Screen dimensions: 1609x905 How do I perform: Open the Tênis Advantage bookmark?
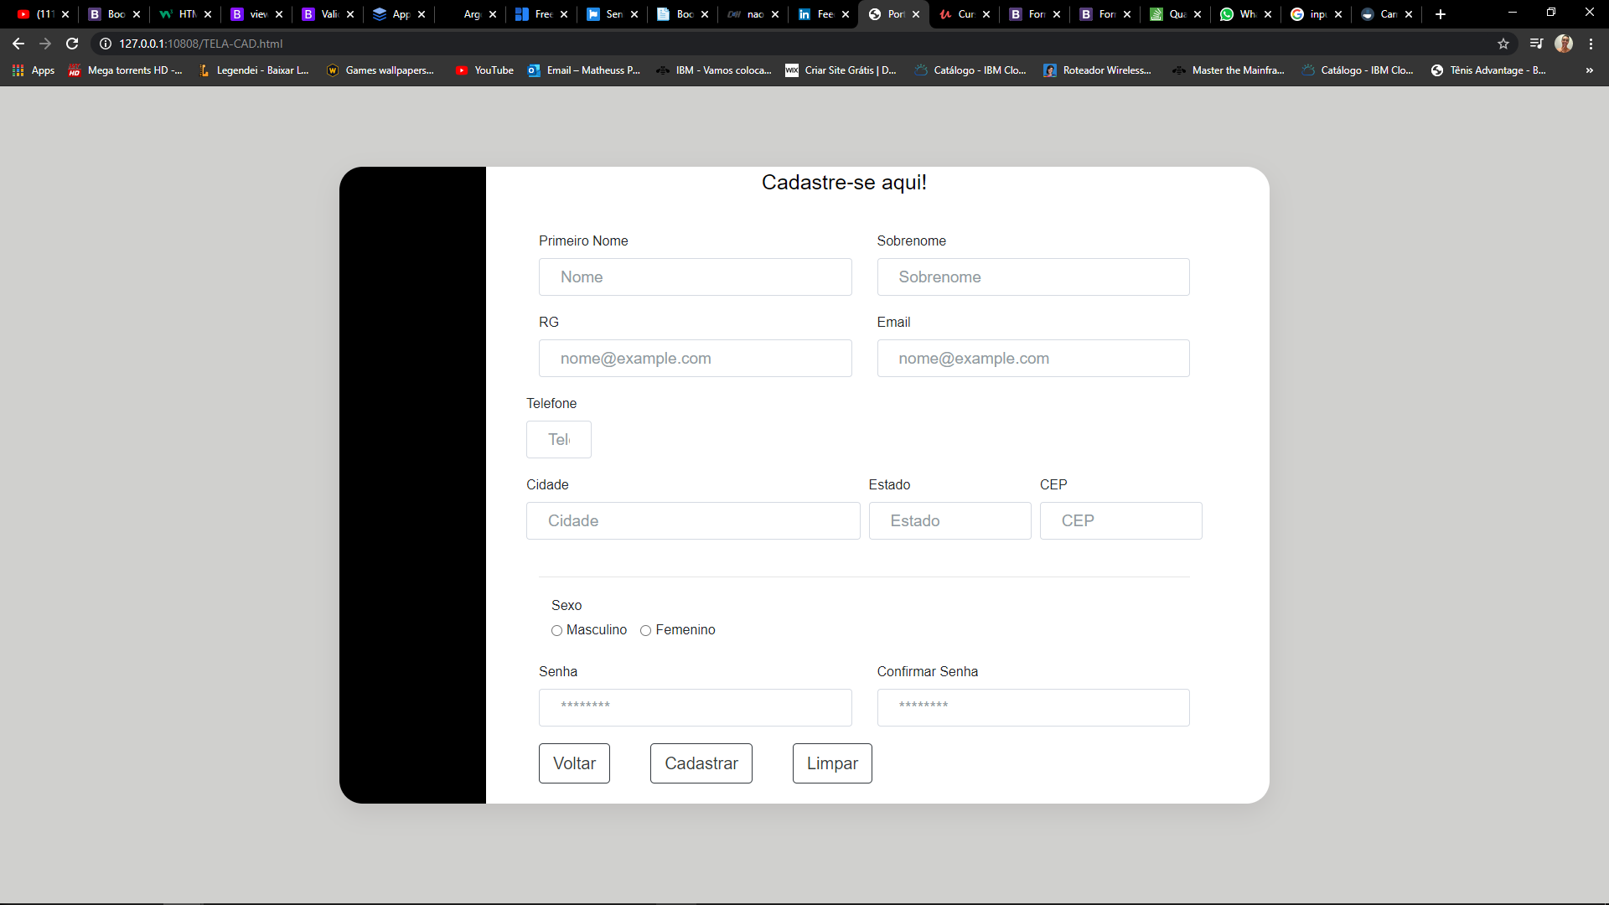pos(1488,70)
